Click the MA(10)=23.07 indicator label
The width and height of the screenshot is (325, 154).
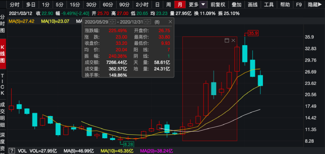[55, 21]
